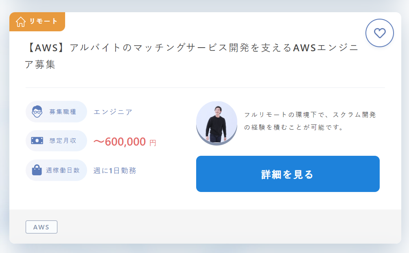The height and width of the screenshot is (253, 409).
Task: Click the 想定月収 pill label
Action: (x=56, y=141)
